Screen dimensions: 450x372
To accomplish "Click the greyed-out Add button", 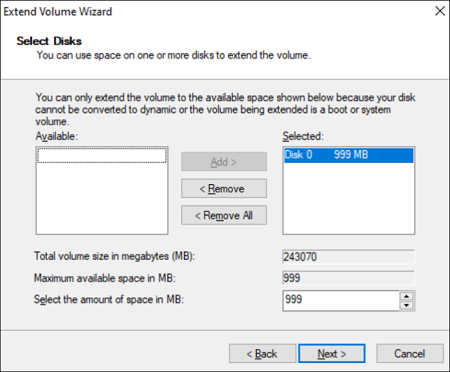I will (224, 162).
